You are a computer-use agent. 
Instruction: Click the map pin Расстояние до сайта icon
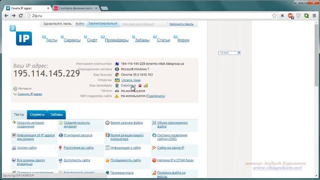pyautogui.click(x=60, y=148)
